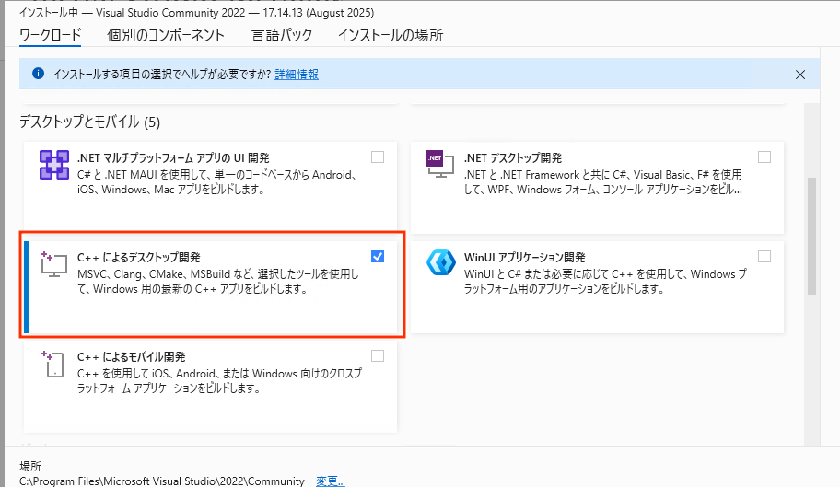Switch to the 個別のコンポーネント tab
Image resolution: width=840 pixels, height=487 pixels.
coord(166,35)
